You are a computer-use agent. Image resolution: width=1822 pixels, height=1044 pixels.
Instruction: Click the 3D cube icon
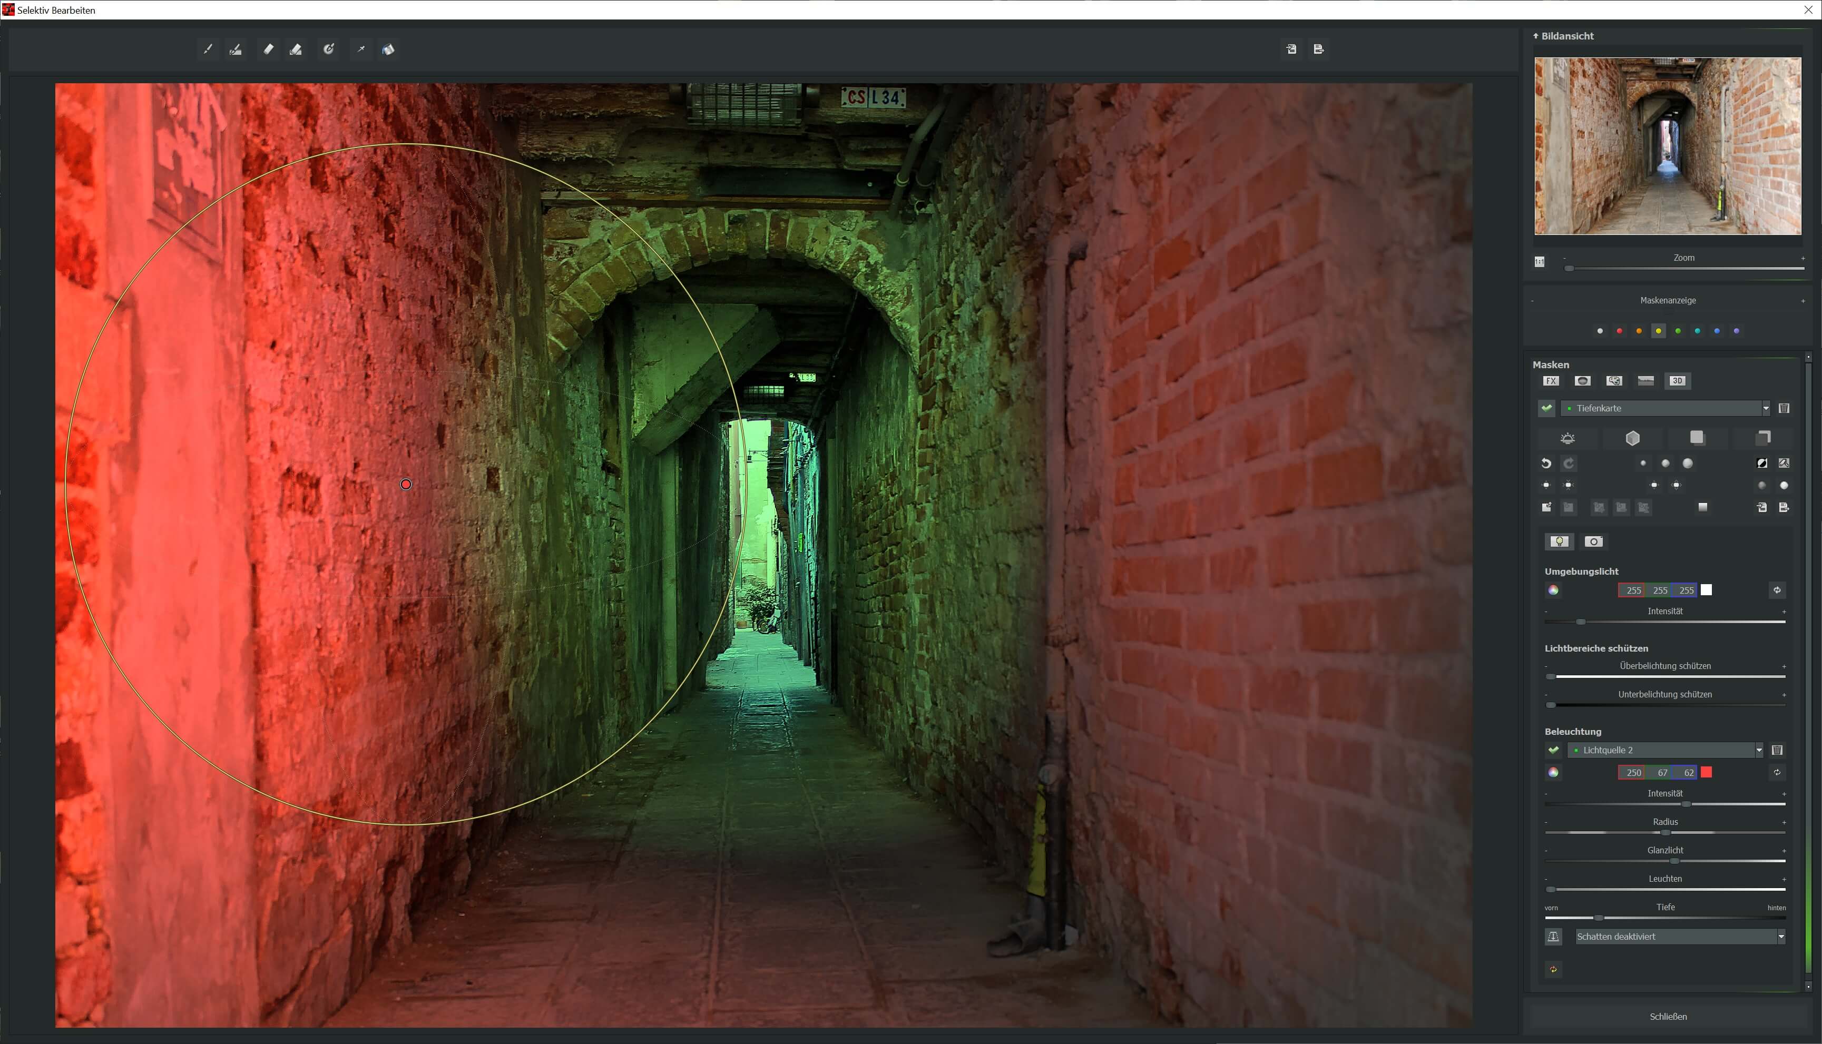pyautogui.click(x=1632, y=437)
